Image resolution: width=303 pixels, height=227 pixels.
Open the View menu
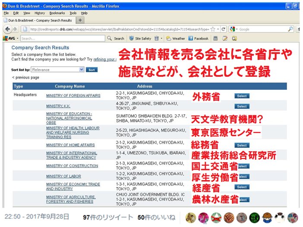click(27, 13)
